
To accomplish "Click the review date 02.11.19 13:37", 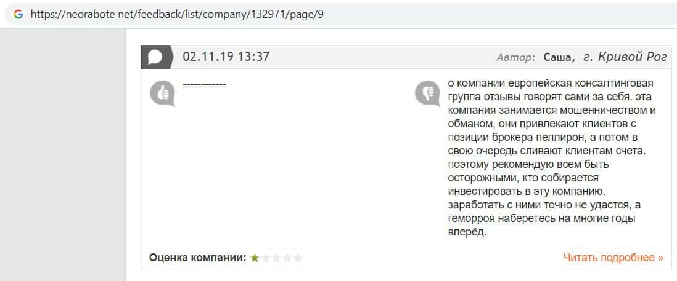I will 226,57.
